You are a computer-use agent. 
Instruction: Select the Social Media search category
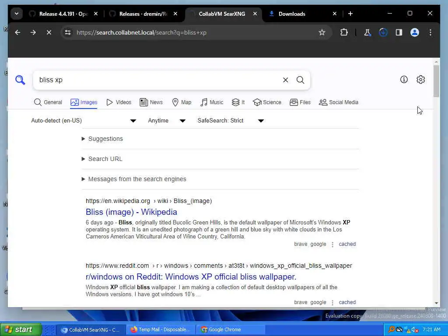point(339,102)
